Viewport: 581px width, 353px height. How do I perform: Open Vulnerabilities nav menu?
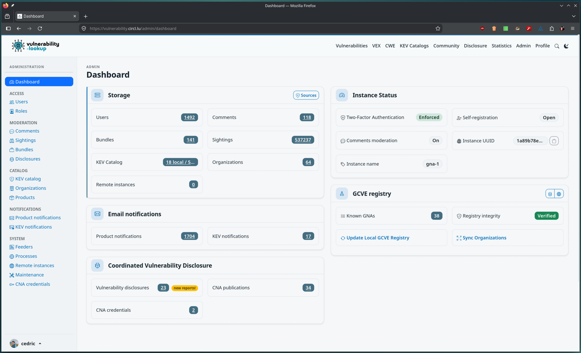352,46
